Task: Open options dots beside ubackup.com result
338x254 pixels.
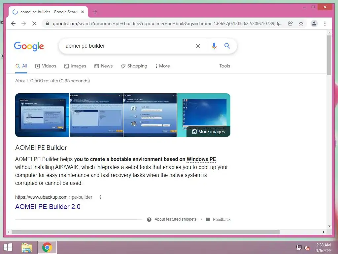Action: pos(100,197)
